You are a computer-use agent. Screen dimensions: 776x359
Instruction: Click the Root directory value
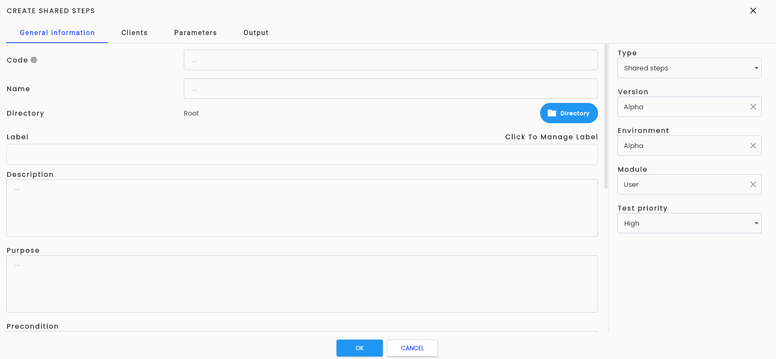point(191,113)
